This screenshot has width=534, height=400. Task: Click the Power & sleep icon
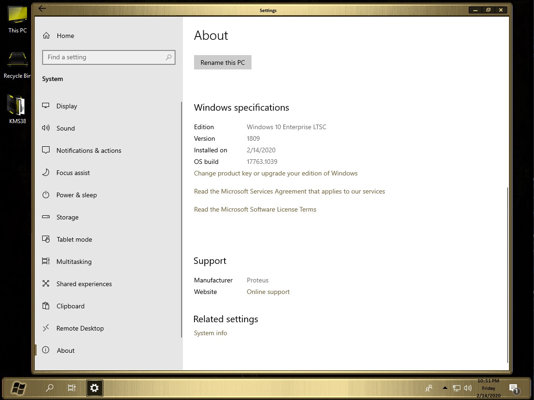(x=46, y=195)
